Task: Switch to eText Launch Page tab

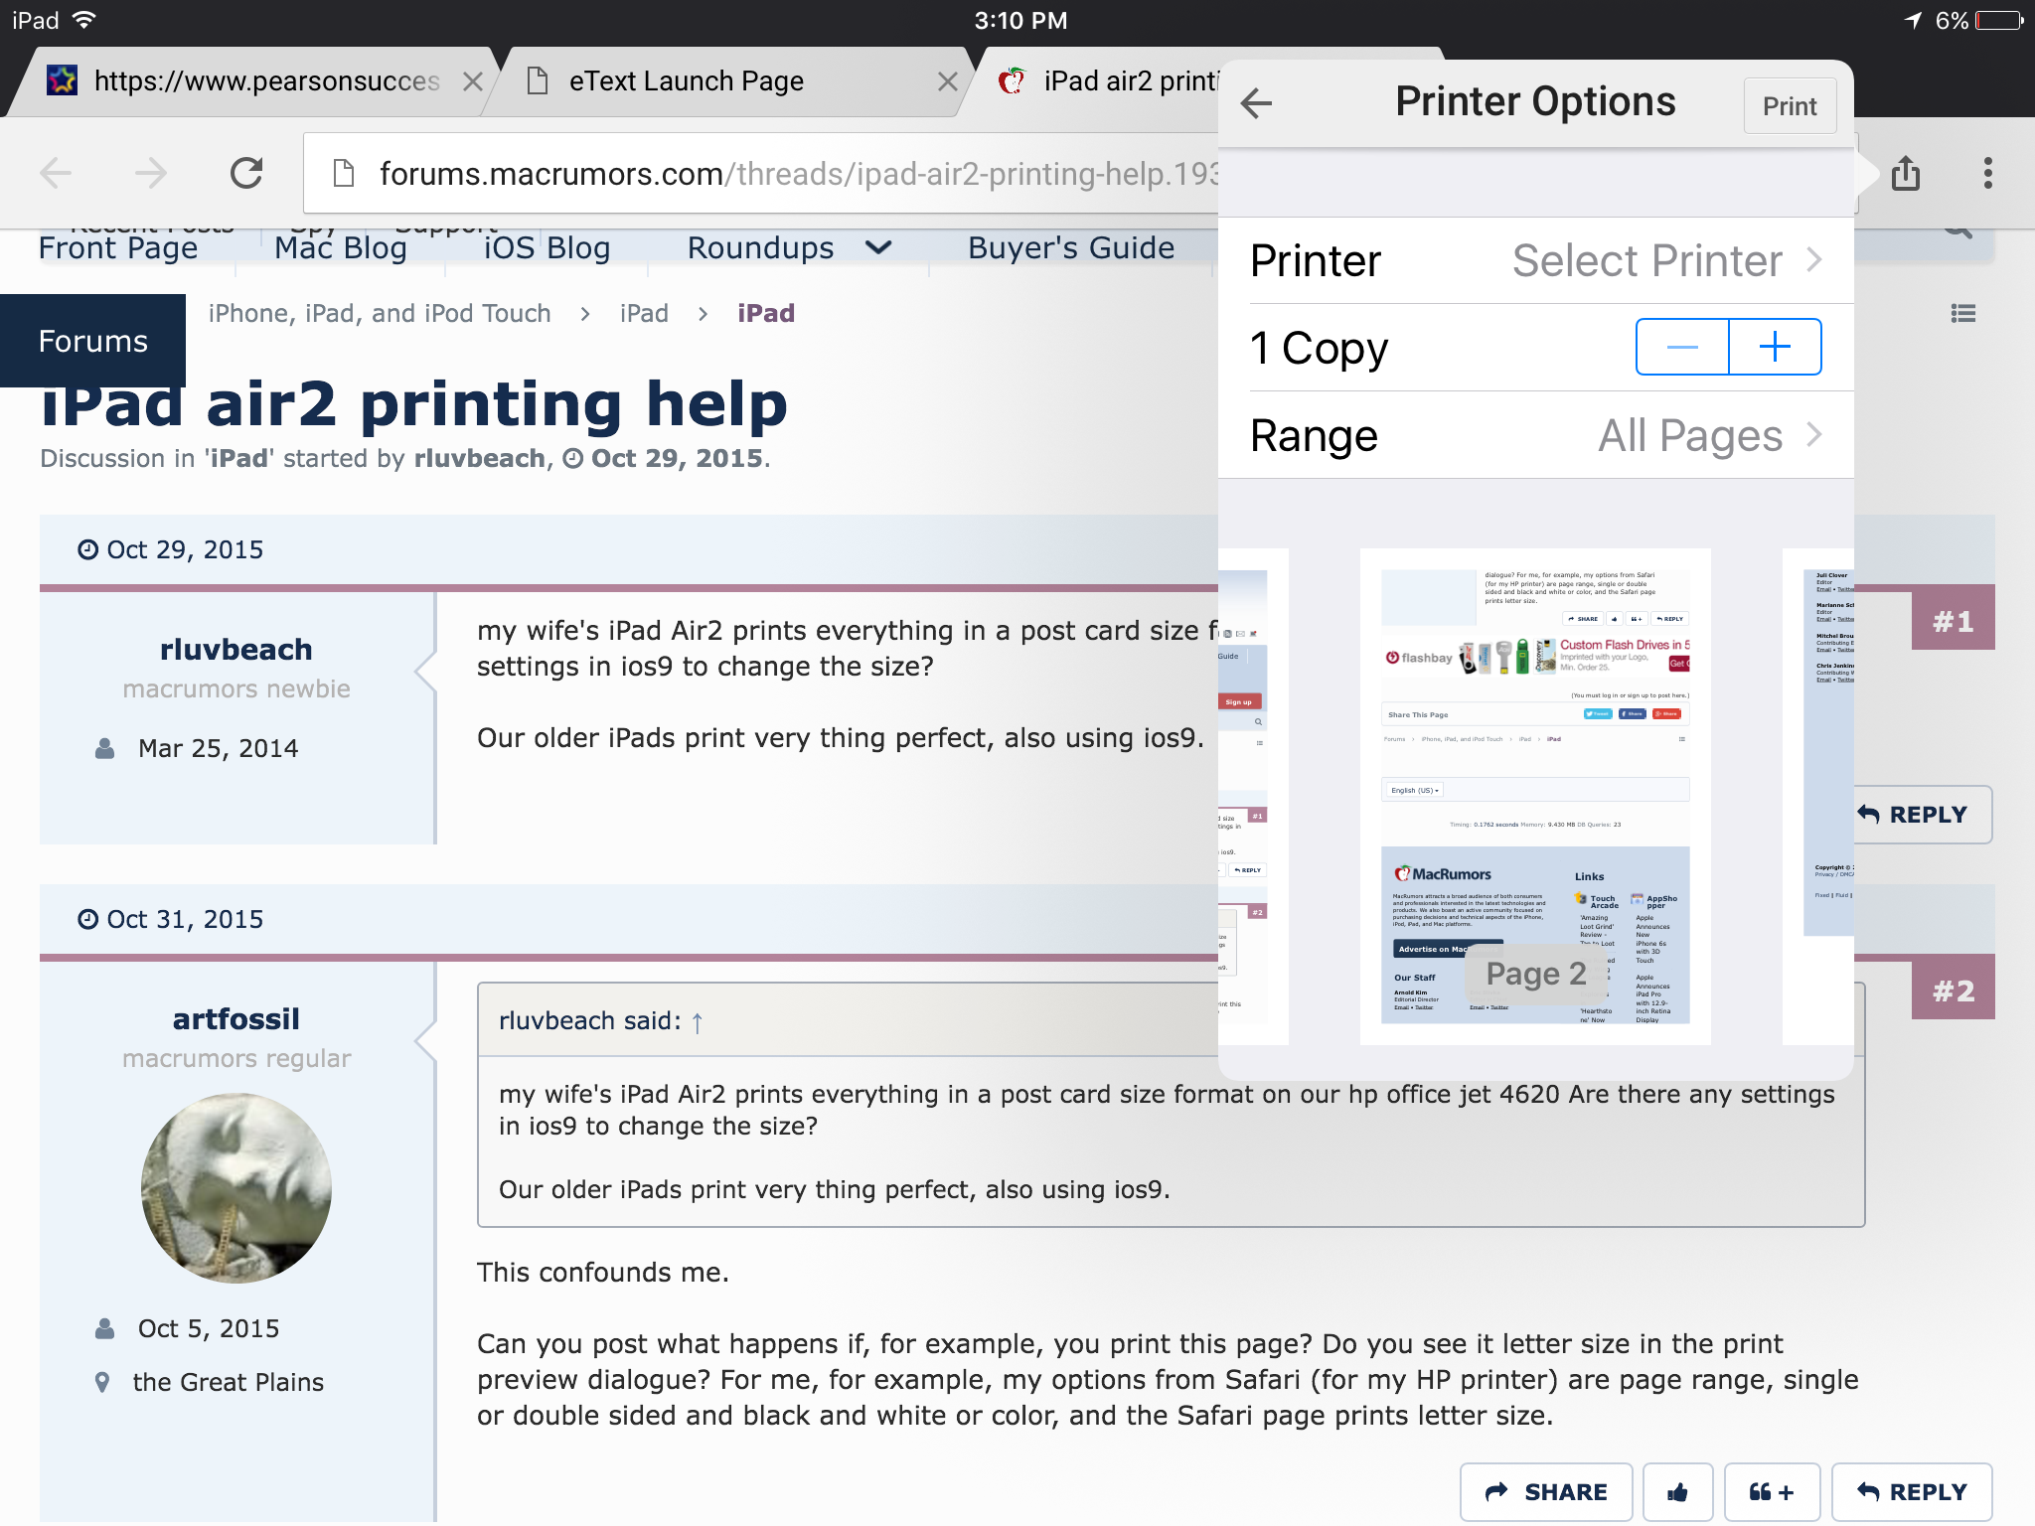Action: [686, 81]
